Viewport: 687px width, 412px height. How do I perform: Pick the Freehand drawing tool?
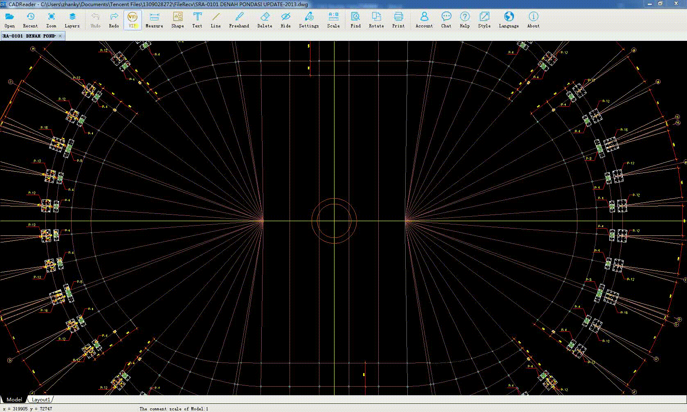[x=239, y=19]
